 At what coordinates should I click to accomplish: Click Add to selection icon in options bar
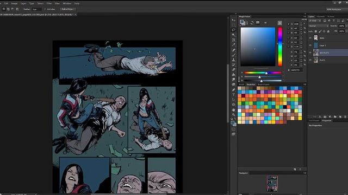click(8, 9)
